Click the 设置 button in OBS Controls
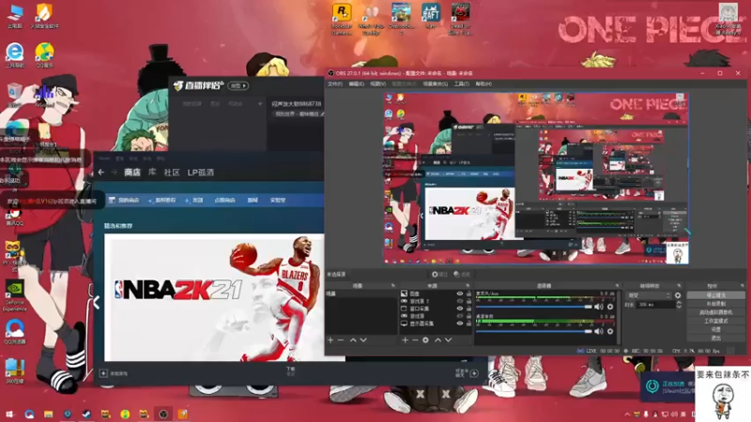 [x=715, y=330]
